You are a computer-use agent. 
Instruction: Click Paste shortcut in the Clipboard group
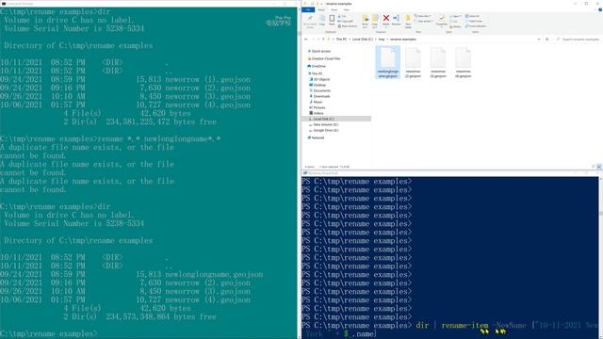click(348, 26)
